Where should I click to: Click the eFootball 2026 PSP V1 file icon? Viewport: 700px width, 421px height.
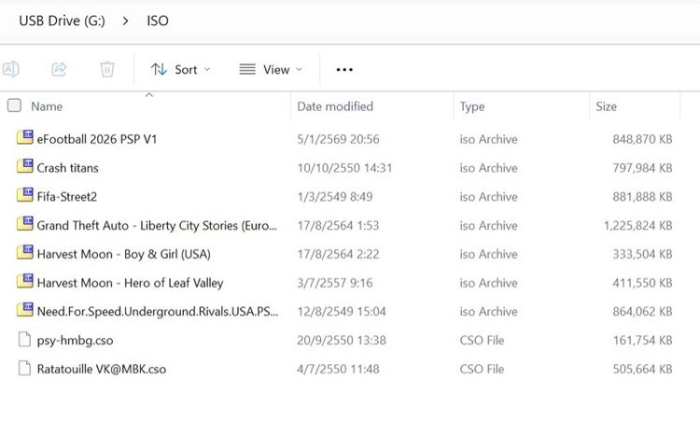click(x=25, y=139)
